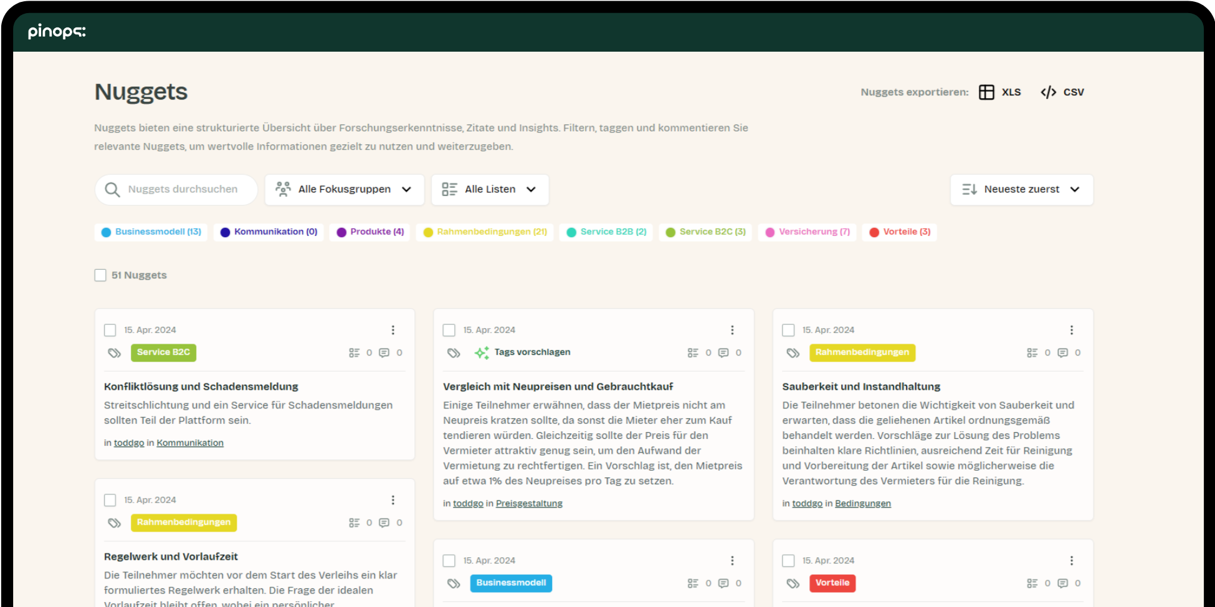
Task: Check the Konfliktlösung und Schadensmeldung nugget checkbox
Action: click(x=110, y=330)
